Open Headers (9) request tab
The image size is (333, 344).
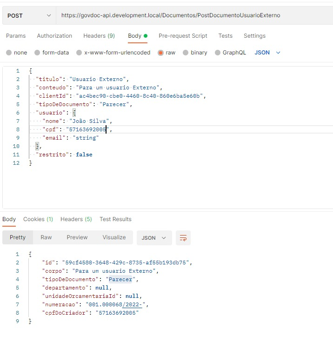pos(99,36)
